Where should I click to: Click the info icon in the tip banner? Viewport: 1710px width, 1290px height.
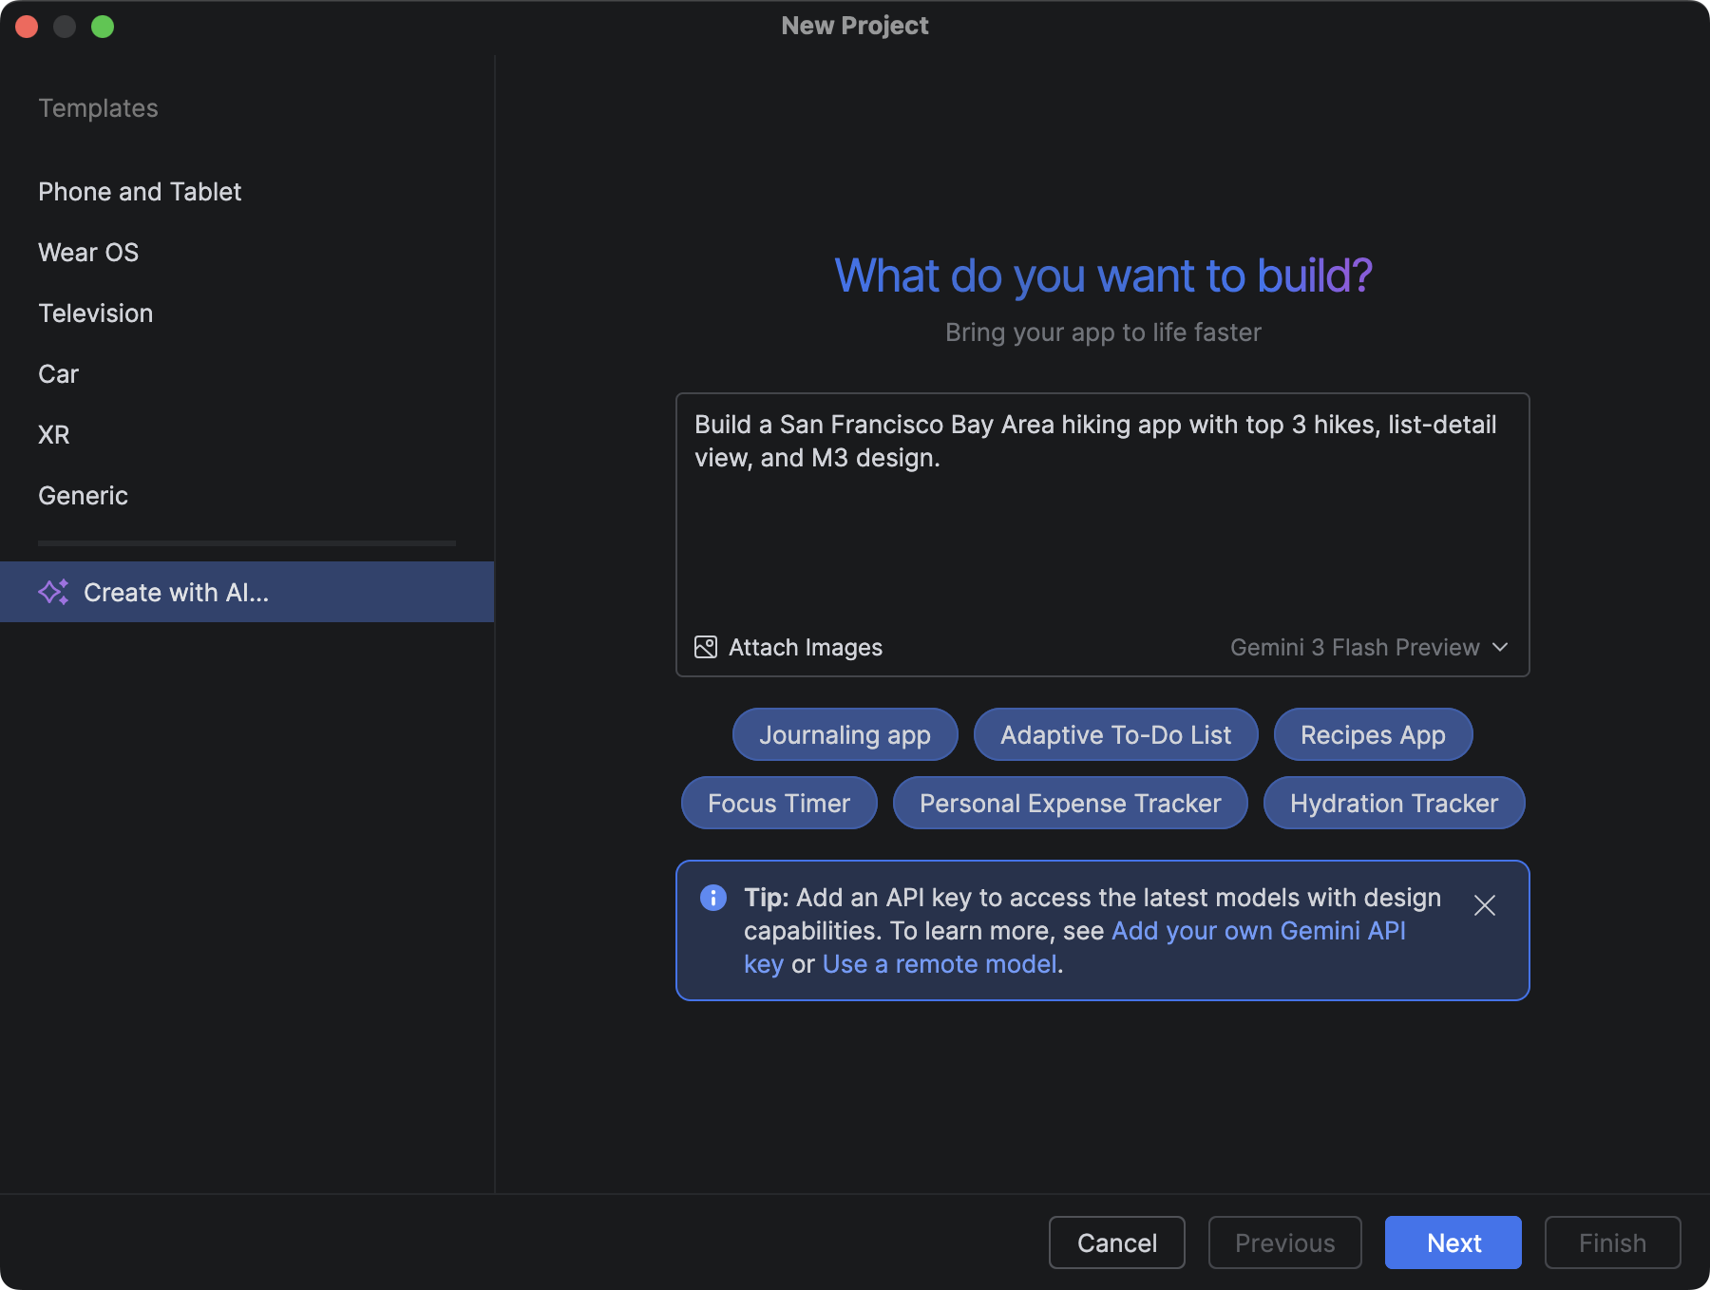pos(712,898)
